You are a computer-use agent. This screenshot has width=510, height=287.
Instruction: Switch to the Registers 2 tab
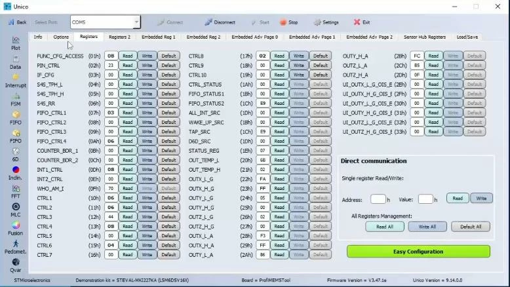tap(119, 37)
